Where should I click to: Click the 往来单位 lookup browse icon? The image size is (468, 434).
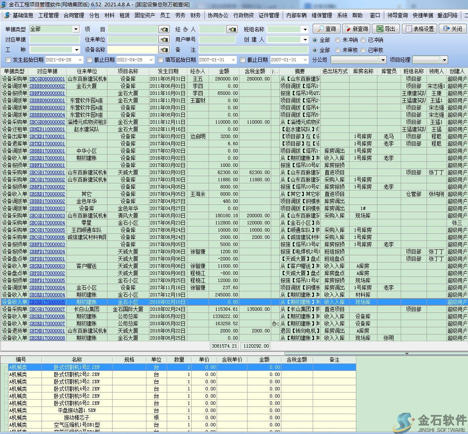164,39
